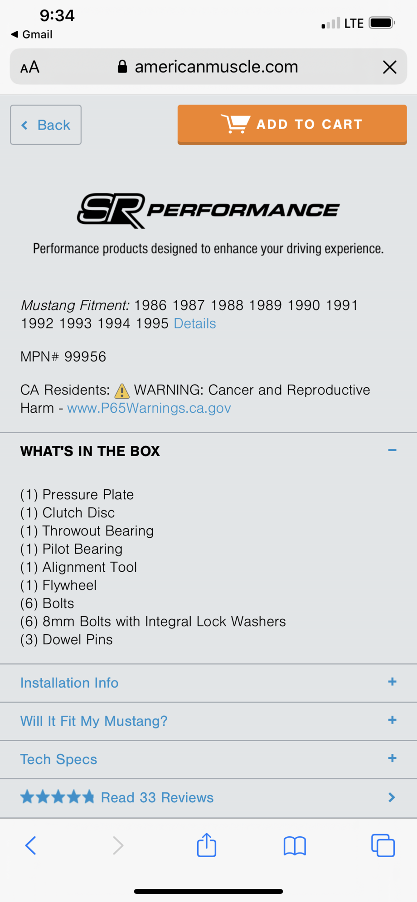Screen dimensions: 417x902
Task: Tap the Safari back arrow icon
Action: 31,845
